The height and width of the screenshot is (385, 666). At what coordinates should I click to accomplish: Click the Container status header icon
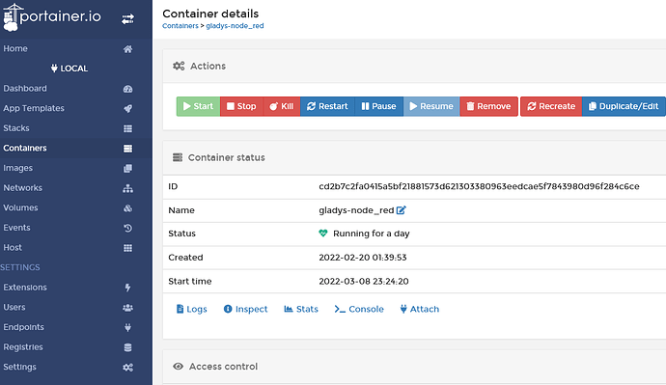click(x=178, y=157)
